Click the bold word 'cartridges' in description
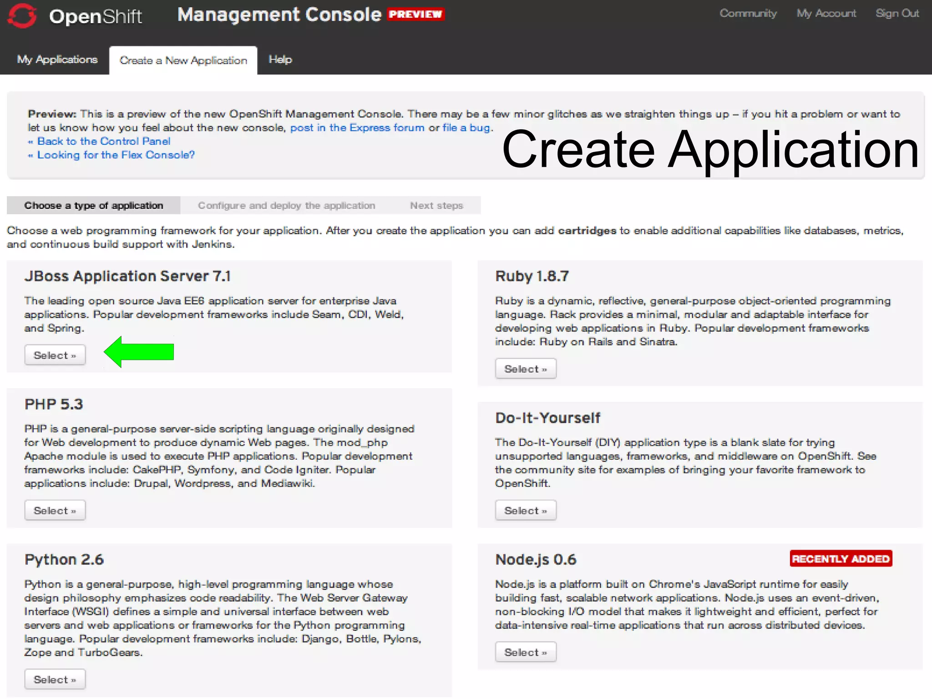This screenshot has height=699, width=932. [587, 231]
